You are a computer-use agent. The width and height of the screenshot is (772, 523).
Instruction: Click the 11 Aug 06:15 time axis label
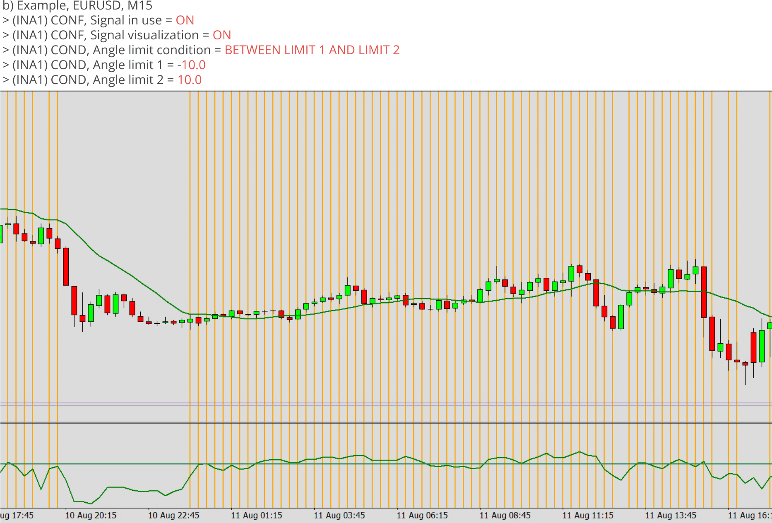(422, 516)
